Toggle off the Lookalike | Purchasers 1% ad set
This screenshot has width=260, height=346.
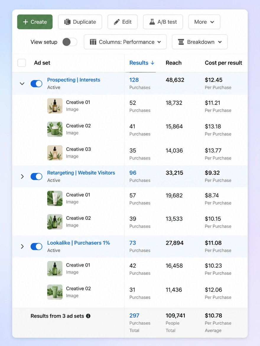[36, 246]
